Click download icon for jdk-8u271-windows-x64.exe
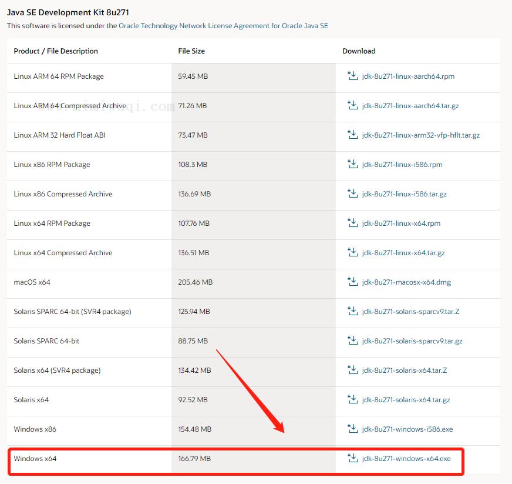The image size is (512, 484). coord(353,459)
